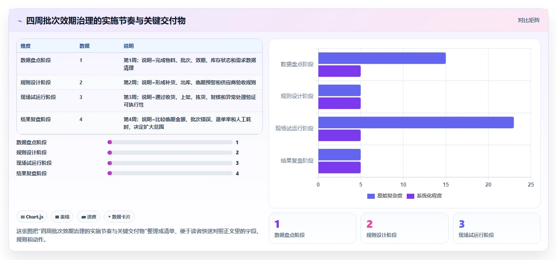The image size is (557, 260).
Task: Open data card 2 规则设计阶段
Action: pos(405,228)
